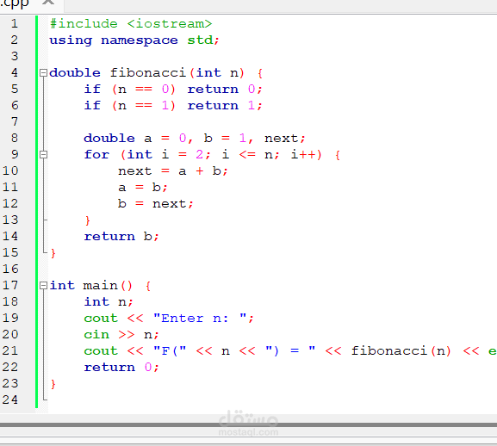
Task: Click the closing brace on line 15
Action: [53, 253]
